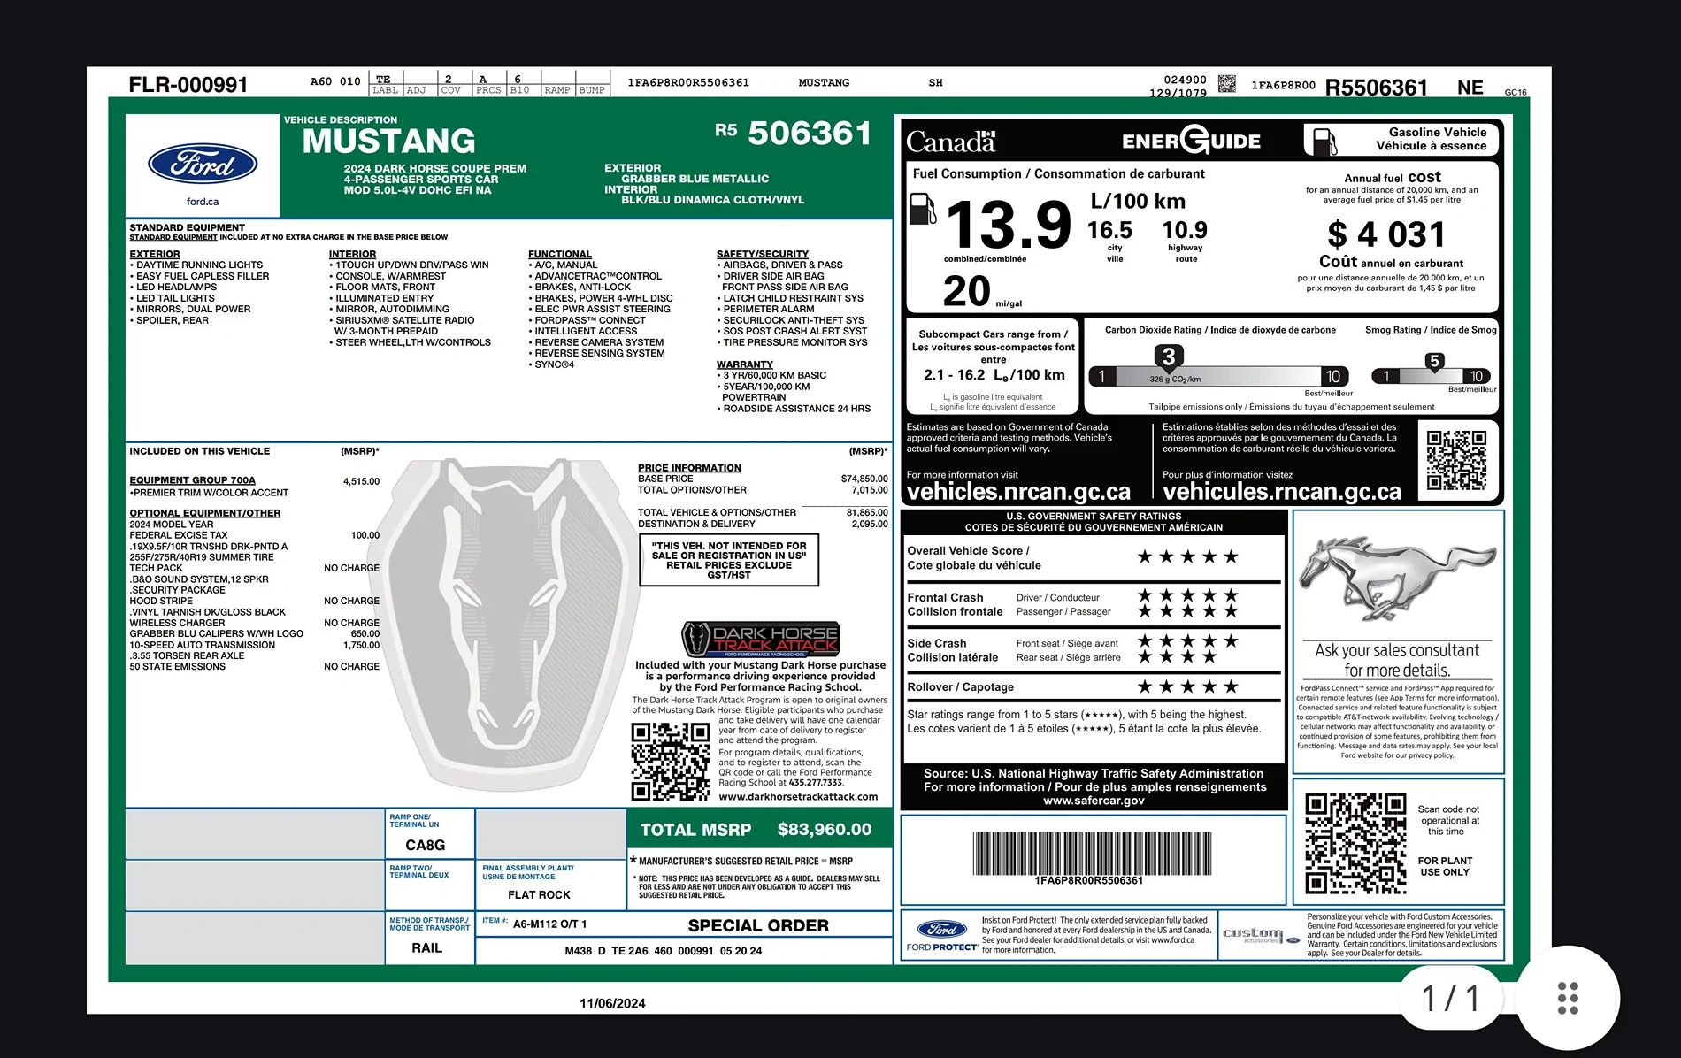1681x1058 pixels.
Task: Click the Custom Accessories logo
Action: pos(1260,935)
